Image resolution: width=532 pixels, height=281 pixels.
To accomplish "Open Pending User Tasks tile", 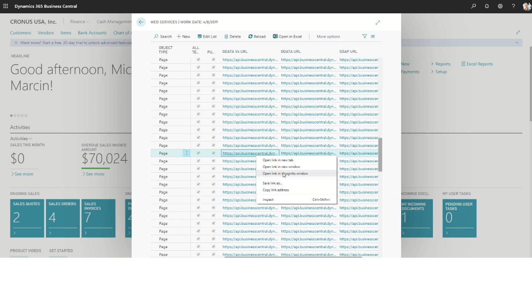I will [460, 218].
